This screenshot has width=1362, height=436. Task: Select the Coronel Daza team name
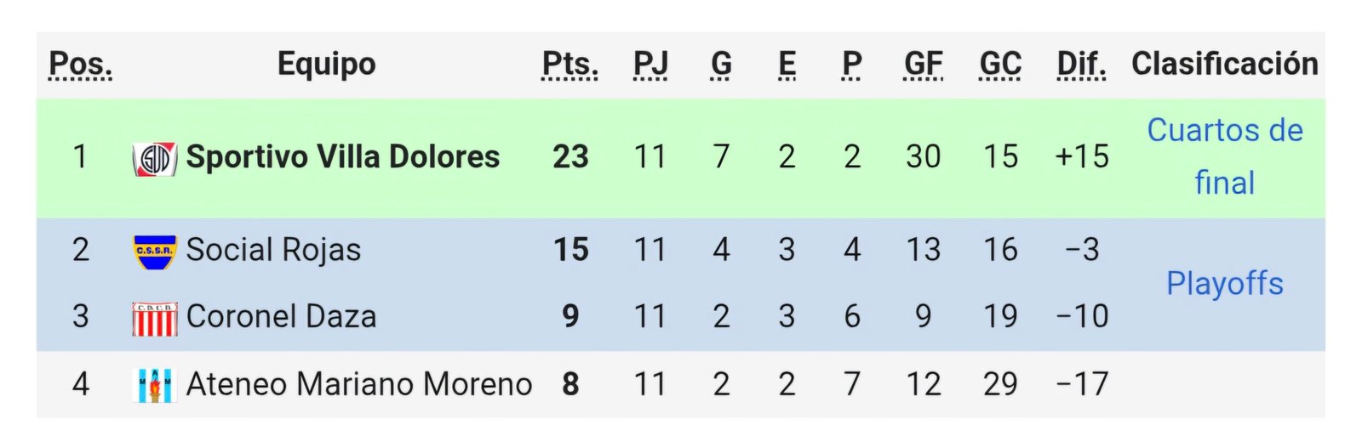coord(281,317)
